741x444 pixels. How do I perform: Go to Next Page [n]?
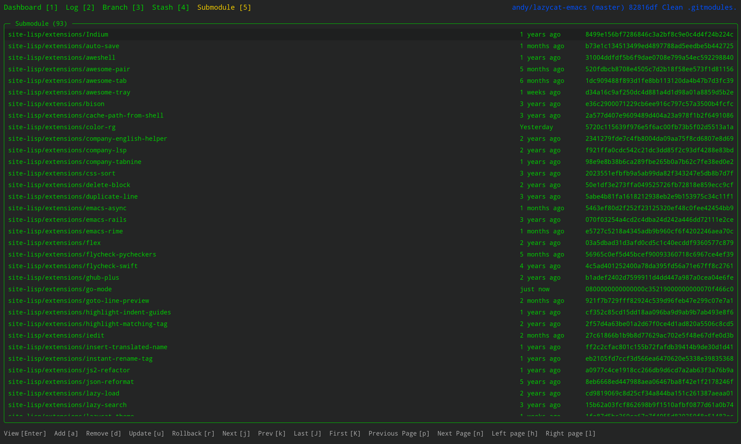point(460,432)
